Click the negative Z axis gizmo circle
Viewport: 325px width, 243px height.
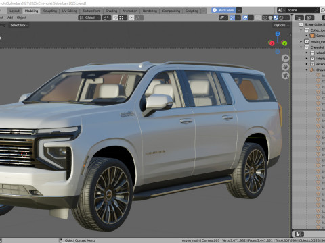278,52
